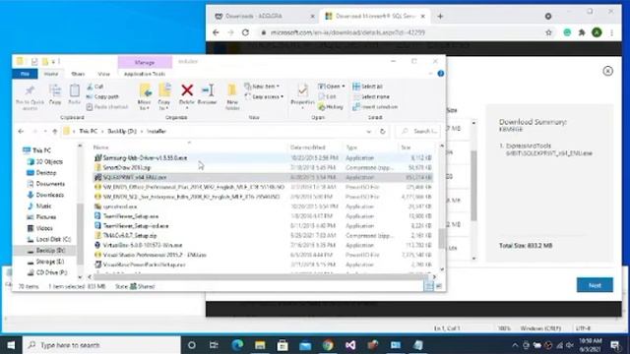Switch to large icons view button

438,286
